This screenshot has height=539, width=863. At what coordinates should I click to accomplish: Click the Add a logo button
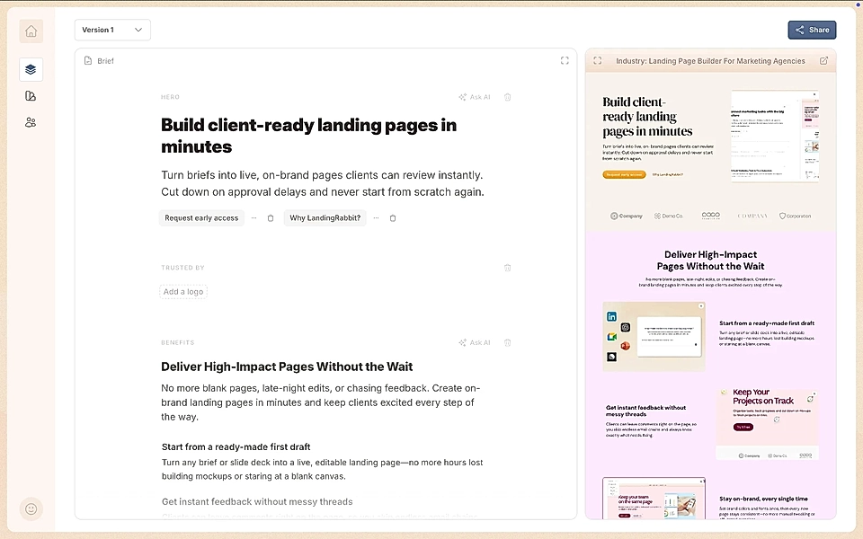click(x=183, y=291)
